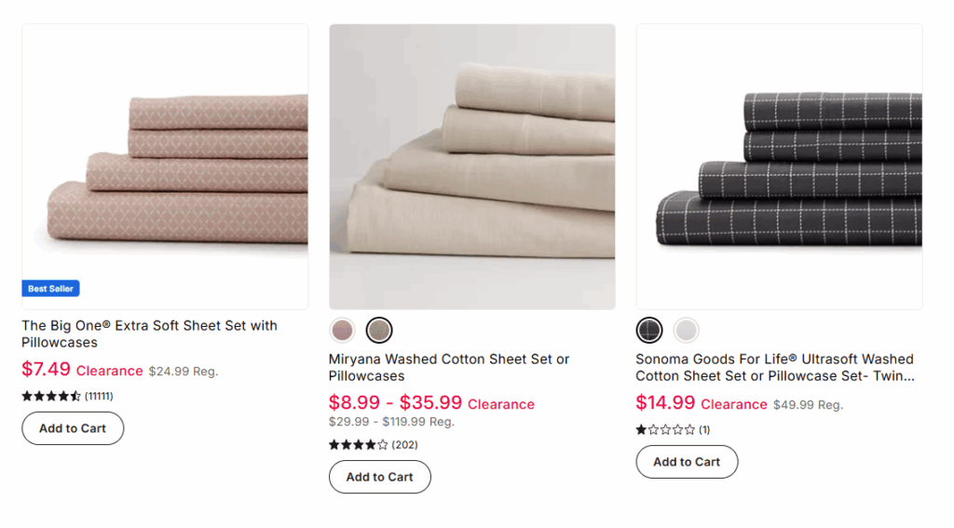954x528 pixels.
Task: Click the $7.49 Clearance price
Action: coord(46,370)
